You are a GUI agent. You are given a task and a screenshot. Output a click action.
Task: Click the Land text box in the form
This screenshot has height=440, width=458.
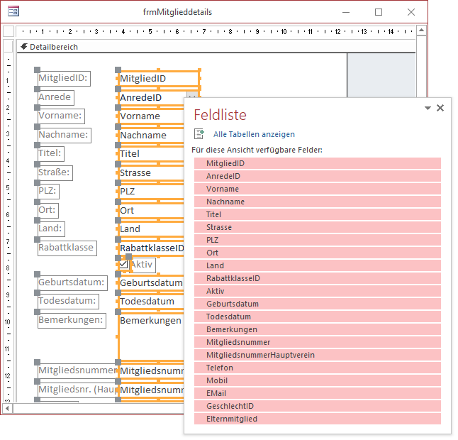tap(151, 229)
